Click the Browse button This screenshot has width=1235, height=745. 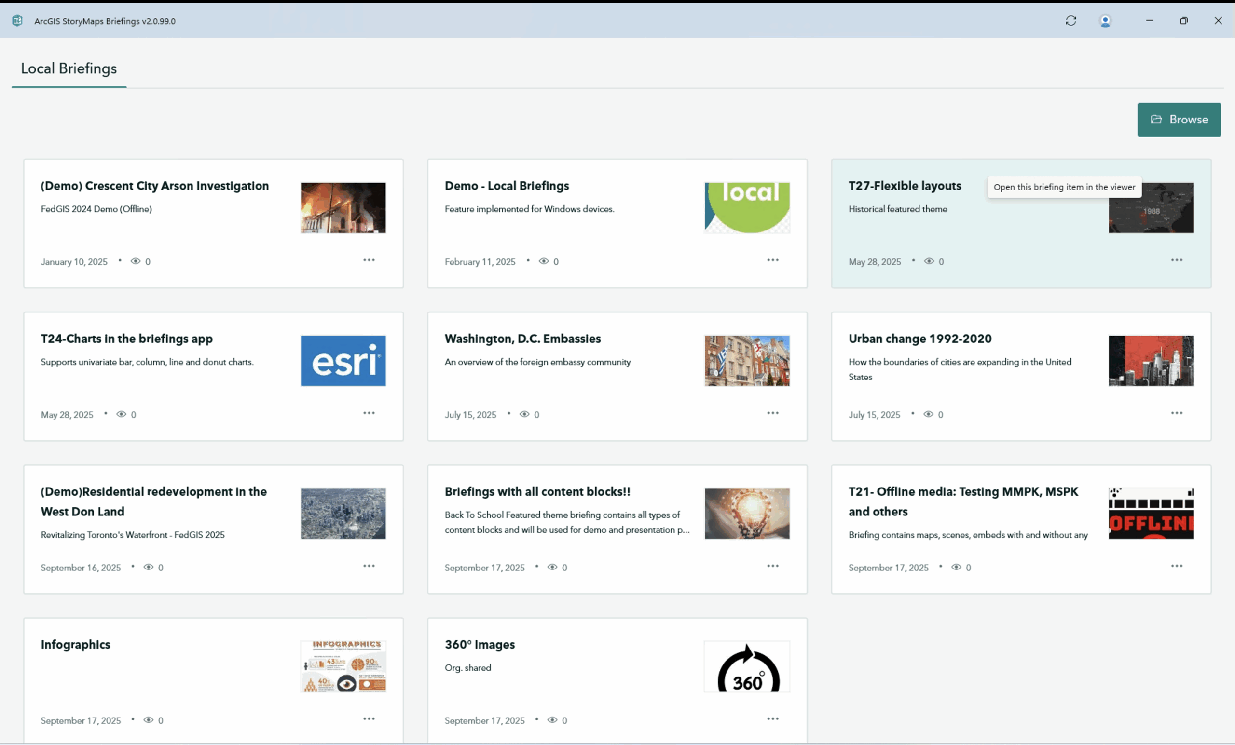pos(1179,120)
